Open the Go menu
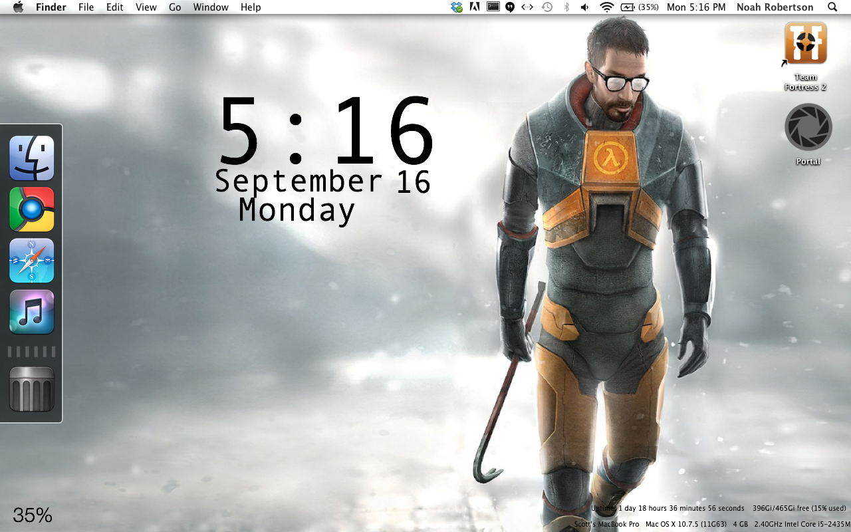 coord(175,7)
